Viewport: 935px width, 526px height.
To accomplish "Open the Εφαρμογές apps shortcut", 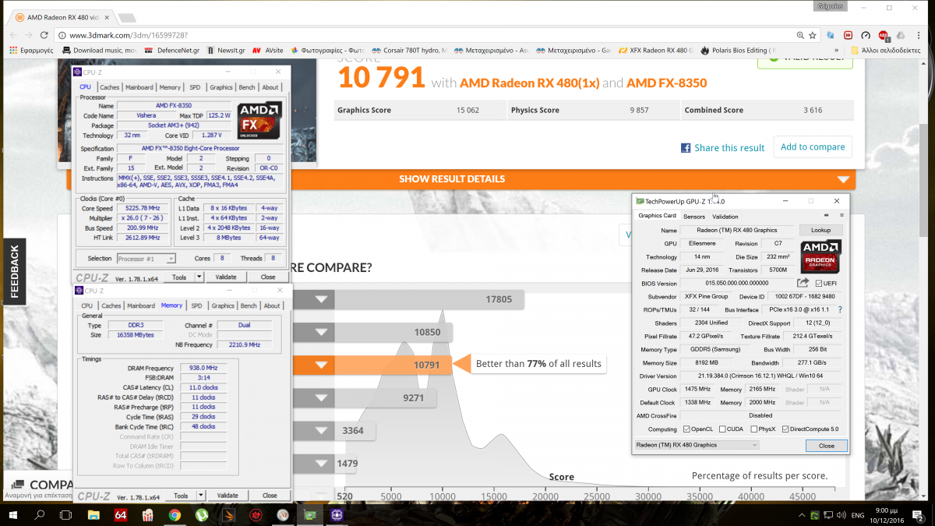I will coord(31,50).
